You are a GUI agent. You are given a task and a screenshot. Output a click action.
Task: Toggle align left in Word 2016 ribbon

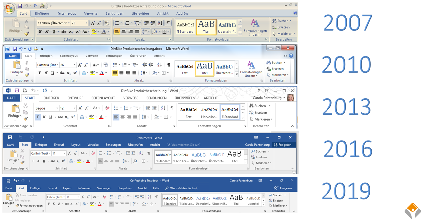[101, 161]
